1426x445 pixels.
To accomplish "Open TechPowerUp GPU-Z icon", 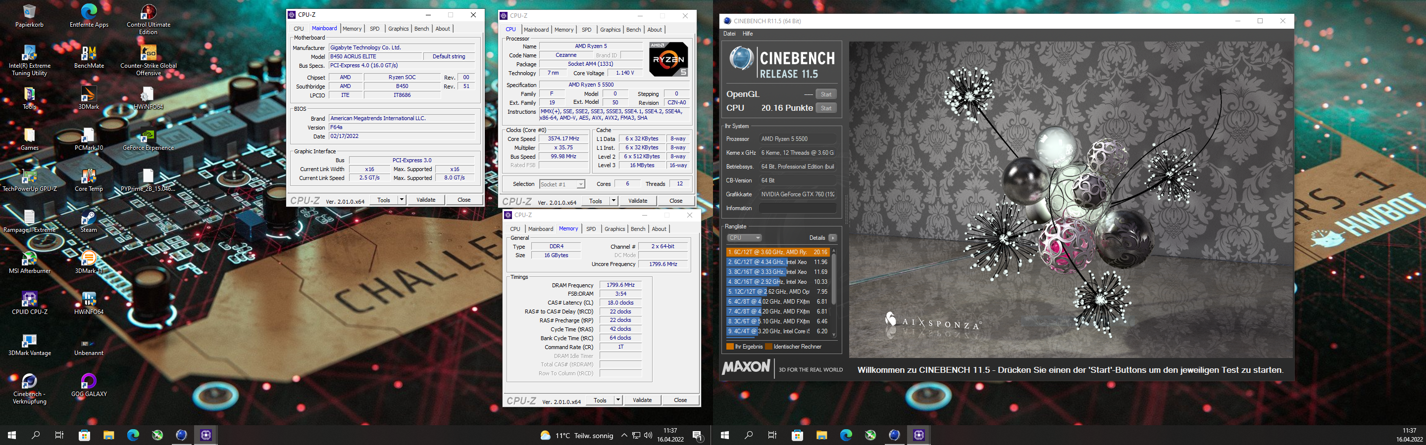I will tap(29, 181).
